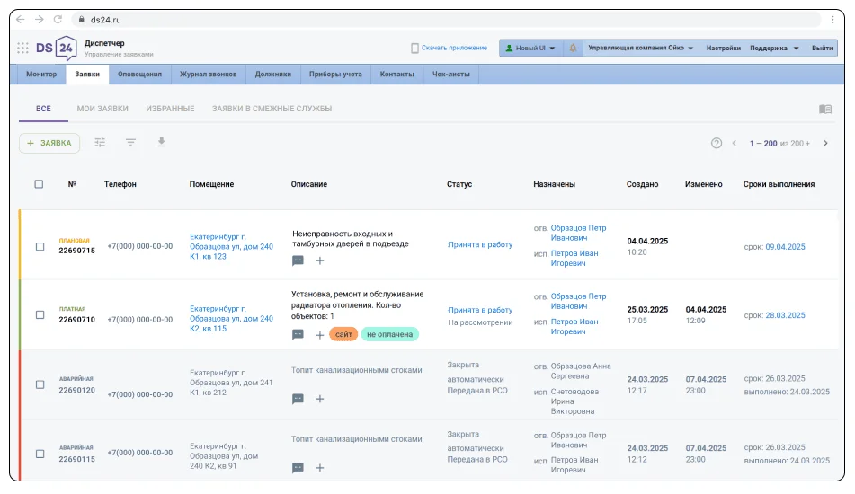
Task: Open the reference book icon
Action: click(825, 109)
